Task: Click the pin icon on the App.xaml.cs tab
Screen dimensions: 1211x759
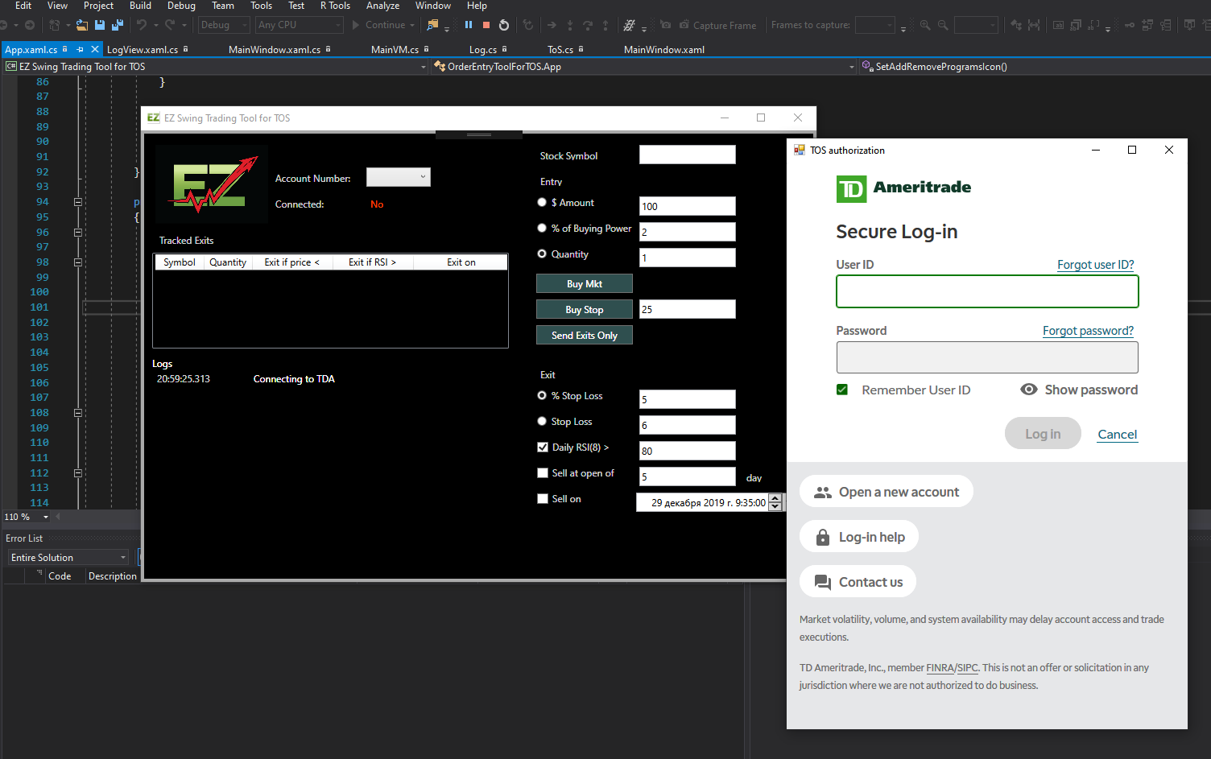Action: click(80, 49)
